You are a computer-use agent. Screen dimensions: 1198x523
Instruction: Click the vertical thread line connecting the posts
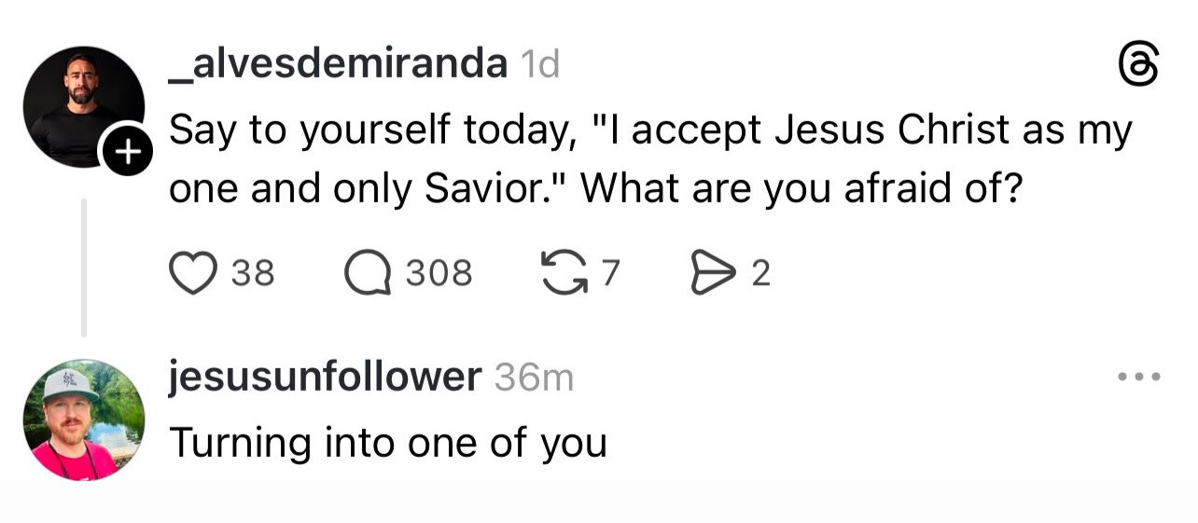coord(83,268)
